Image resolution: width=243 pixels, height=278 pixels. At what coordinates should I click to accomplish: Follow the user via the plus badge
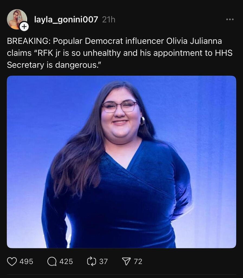(24, 27)
